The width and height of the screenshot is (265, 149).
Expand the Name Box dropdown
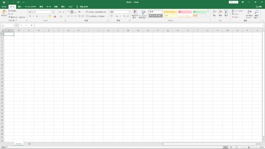click(x=13, y=25)
